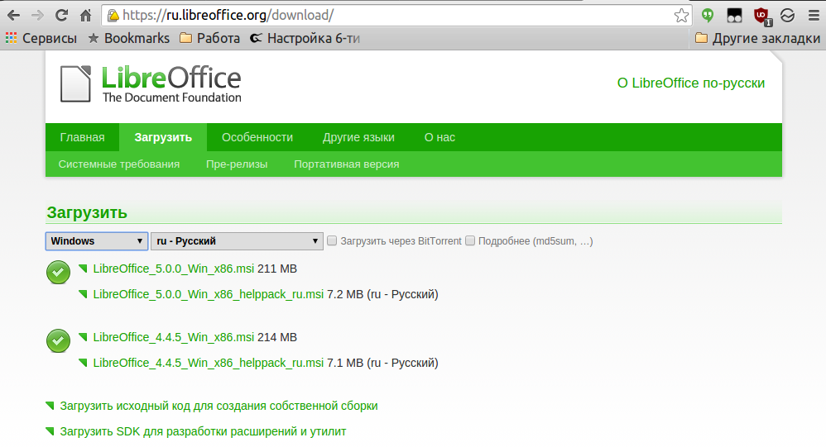Image resolution: width=826 pixels, height=447 pixels.
Task: Enable Загрузить через BitTorrent checkbox
Action: 332,241
